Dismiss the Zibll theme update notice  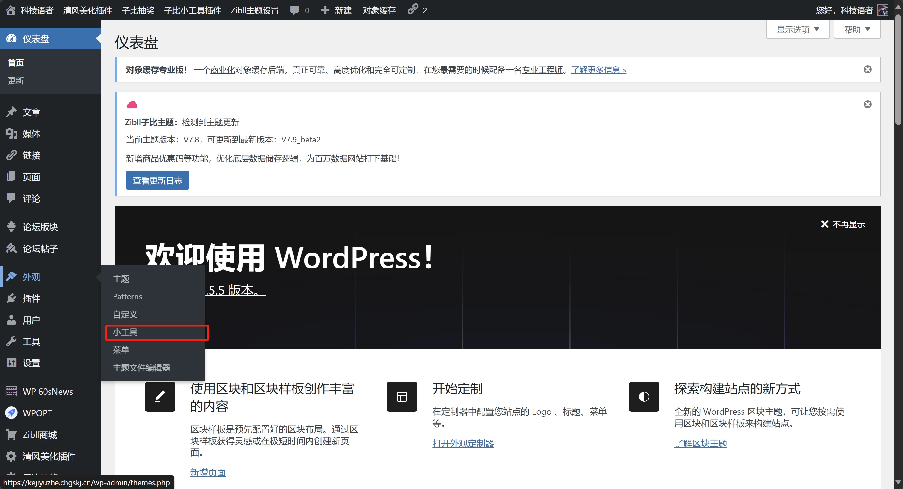click(x=867, y=104)
